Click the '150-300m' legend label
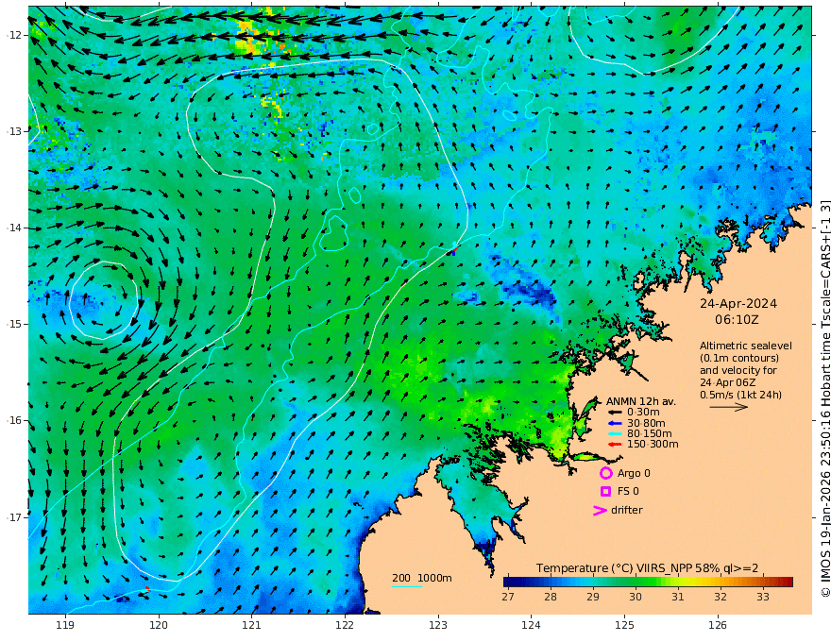This screenshot has height=642, width=831. coord(653,444)
